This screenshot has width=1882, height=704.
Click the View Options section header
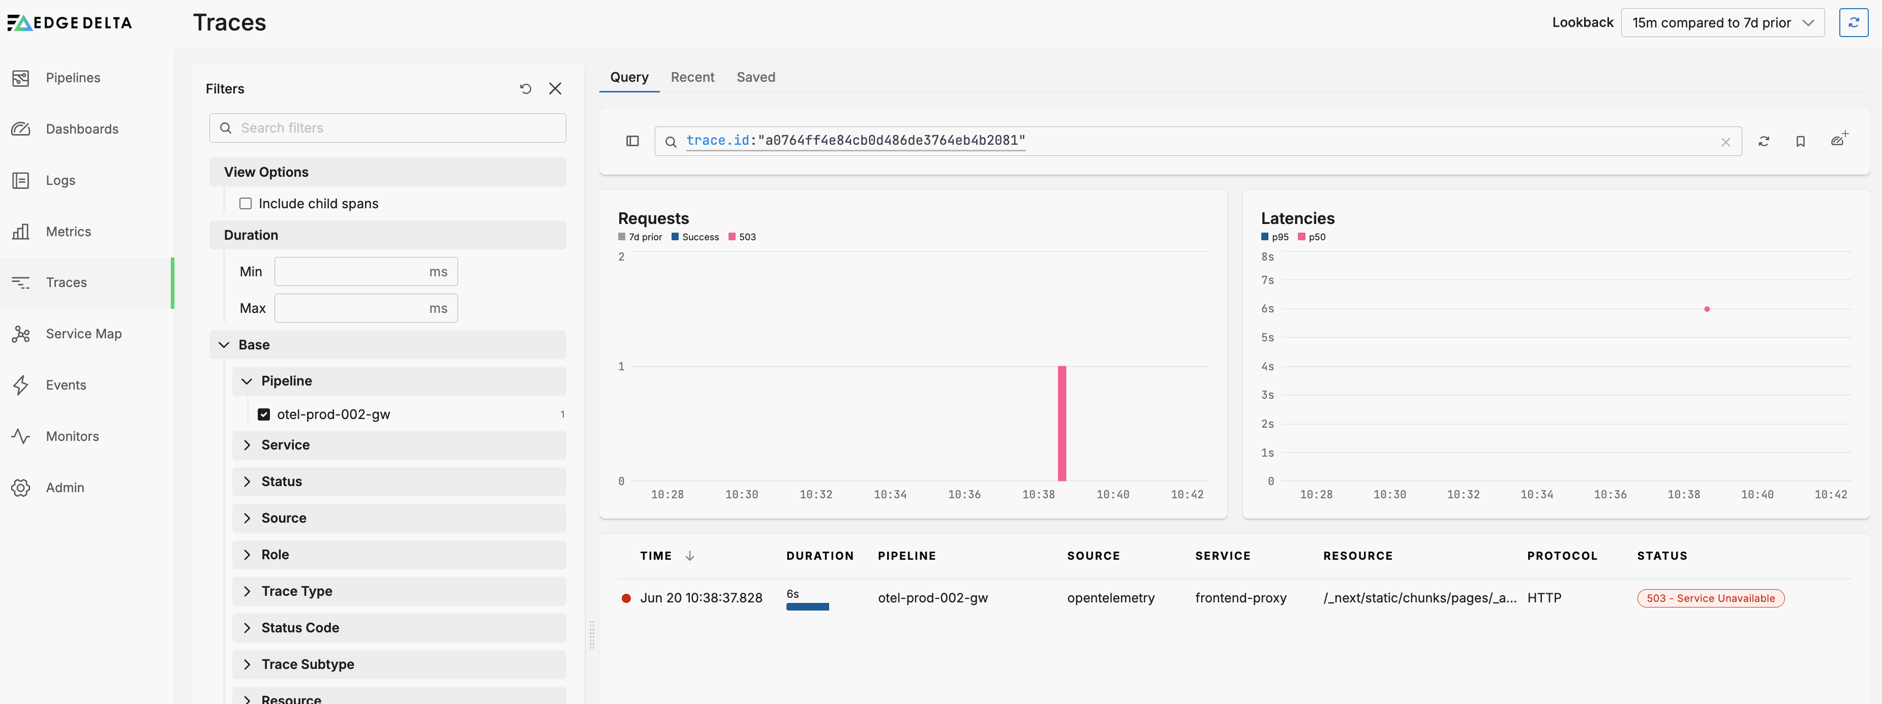[x=387, y=172]
